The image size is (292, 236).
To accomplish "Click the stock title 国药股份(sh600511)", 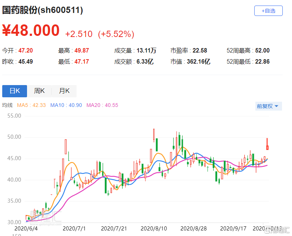I will [x=43, y=10].
